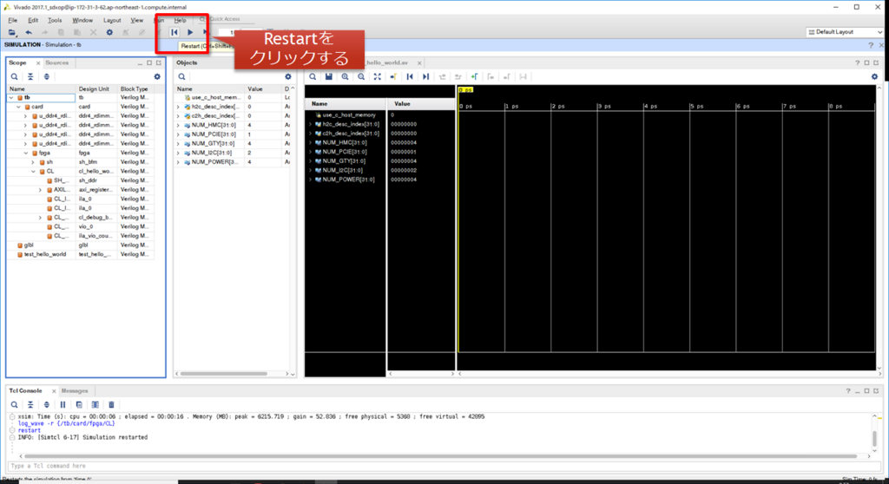This screenshot has height=484, width=889.
Task: Open the Window menu
Action: pos(82,20)
